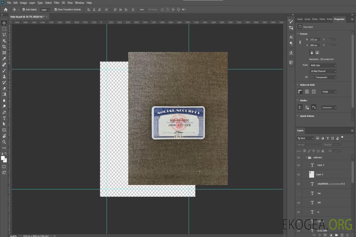Screen dimensions: 356x237
Task: Select the Rectangular Marquee tool
Action: [x=4, y=29]
